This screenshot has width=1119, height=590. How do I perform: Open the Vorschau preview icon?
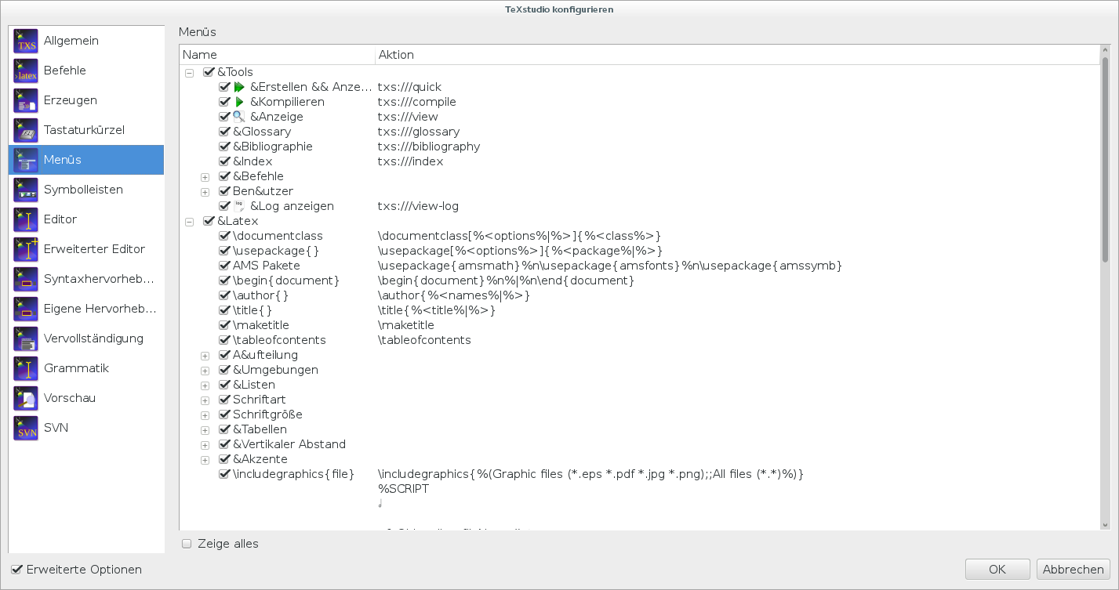pyautogui.click(x=26, y=398)
